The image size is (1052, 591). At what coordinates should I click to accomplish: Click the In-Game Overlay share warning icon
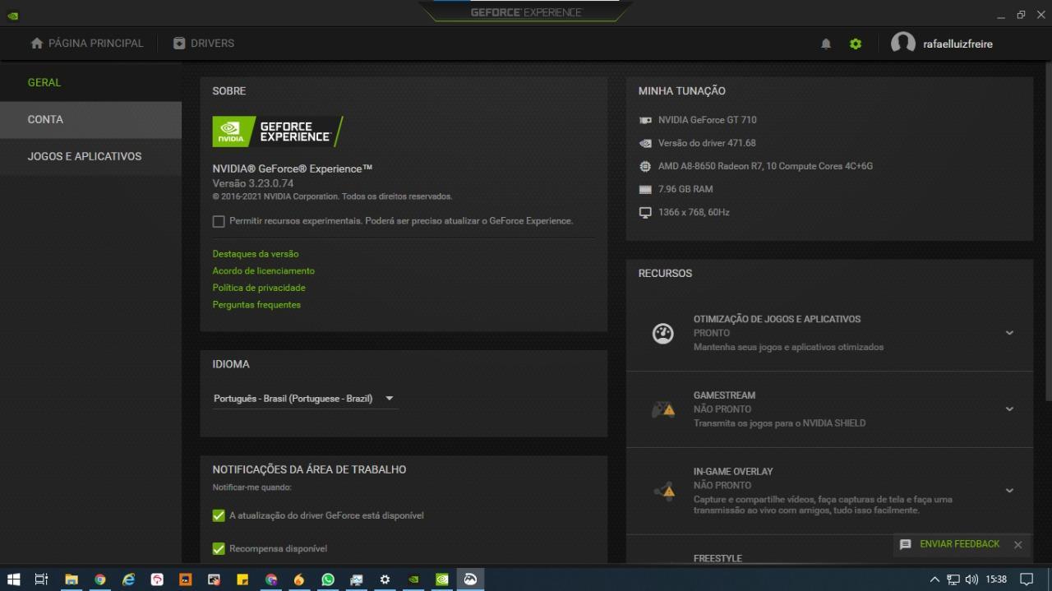(664, 491)
